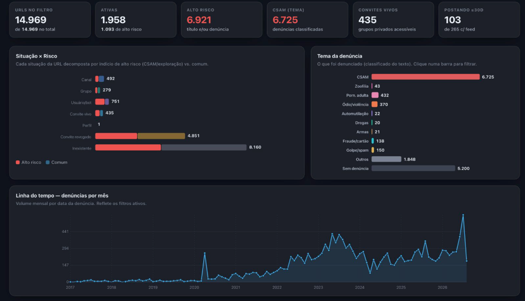Viewport: 525px width, 301px height.
Task: Filter by the Sem denúncia bar
Action: coord(413,168)
